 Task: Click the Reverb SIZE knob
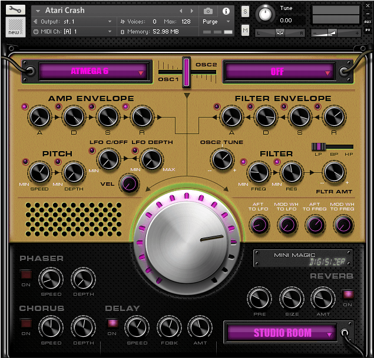pyautogui.click(x=292, y=299)
